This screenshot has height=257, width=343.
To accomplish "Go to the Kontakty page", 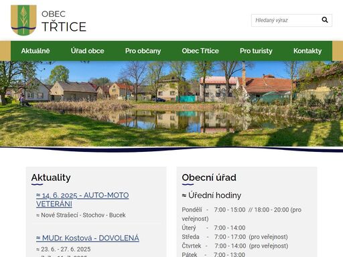I will 307,51.
